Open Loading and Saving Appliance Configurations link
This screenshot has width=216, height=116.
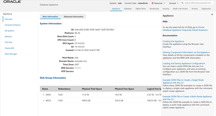[184, 63]
